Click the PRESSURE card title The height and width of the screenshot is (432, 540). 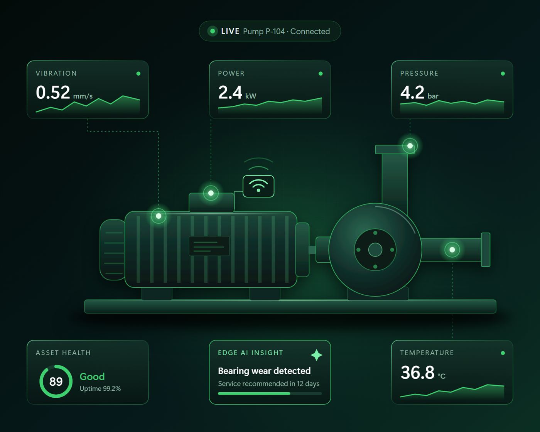point(419,73)
